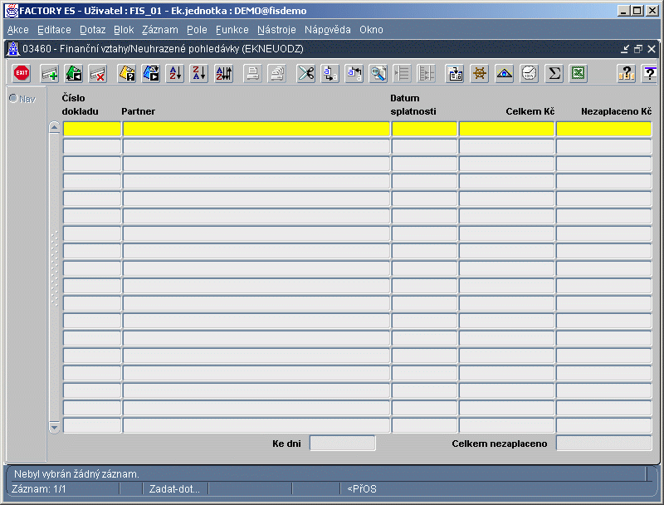Image resolution: width=664 pixels, height=505 pixels.
Task: Click the green duplicate record icon
Action: pos(74,73)
